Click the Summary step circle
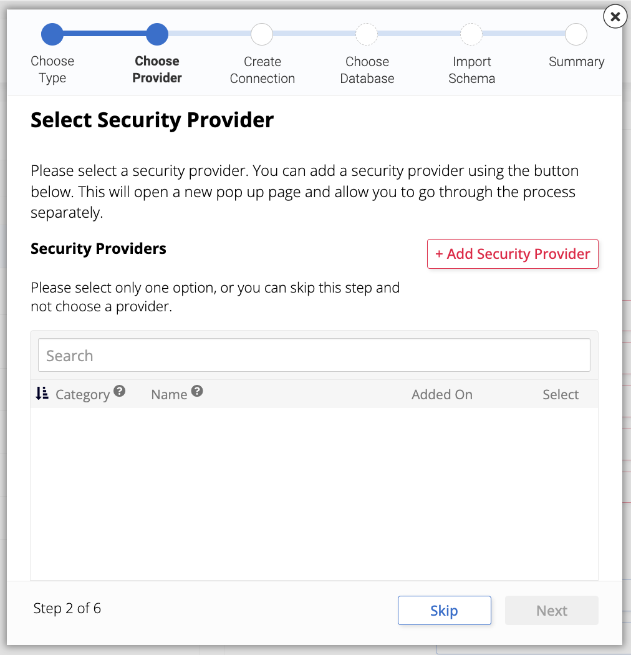This screenshot has width=631, height=655. [576, 34]
